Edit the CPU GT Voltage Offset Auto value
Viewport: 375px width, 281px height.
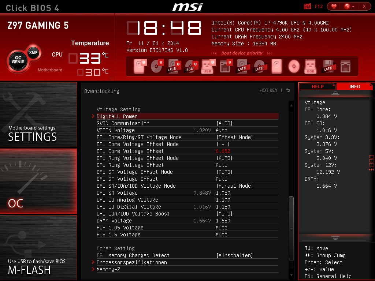[222, 179]
